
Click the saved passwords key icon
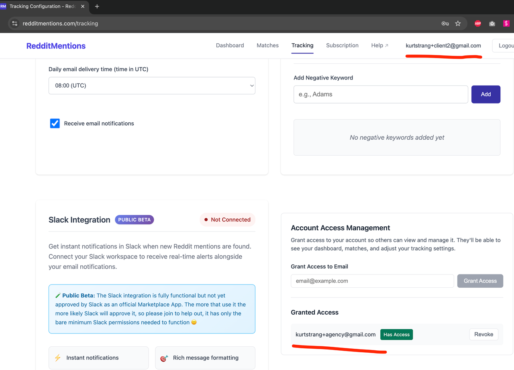[445, 24]
